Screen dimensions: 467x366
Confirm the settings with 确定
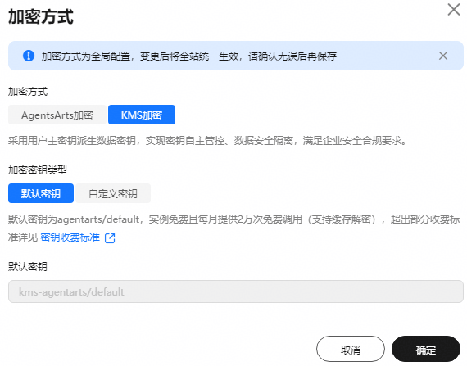click(x=426, y=349)
